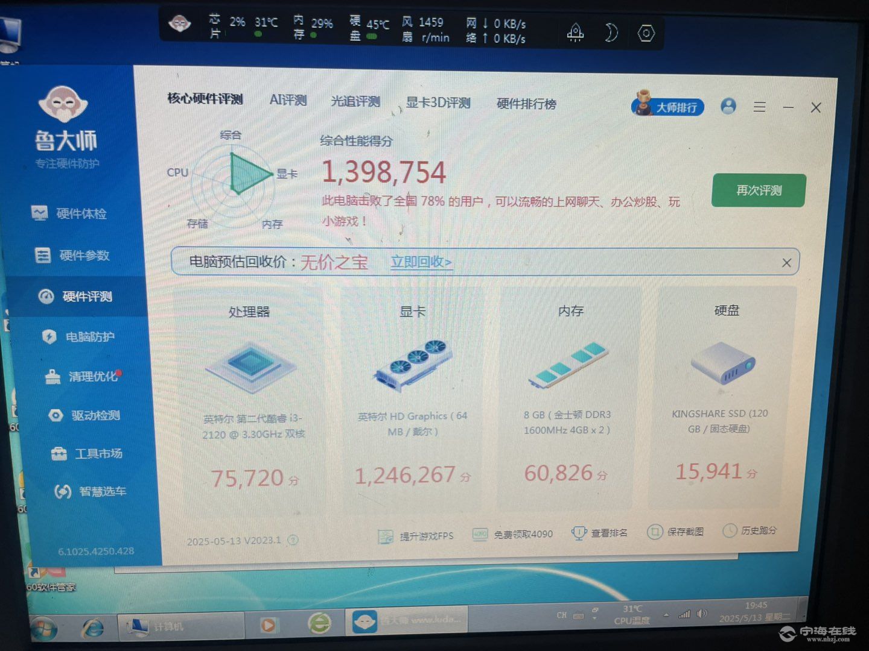Click the rocket boost icon on floating bar

[576, 32]
